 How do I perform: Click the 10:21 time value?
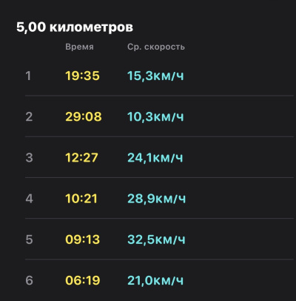click(x=81, y=199)
